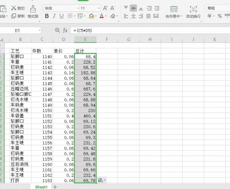Screen dimensions: 230x189
Task: Apply the yellow fill color bucket
Action: point(91,16)
